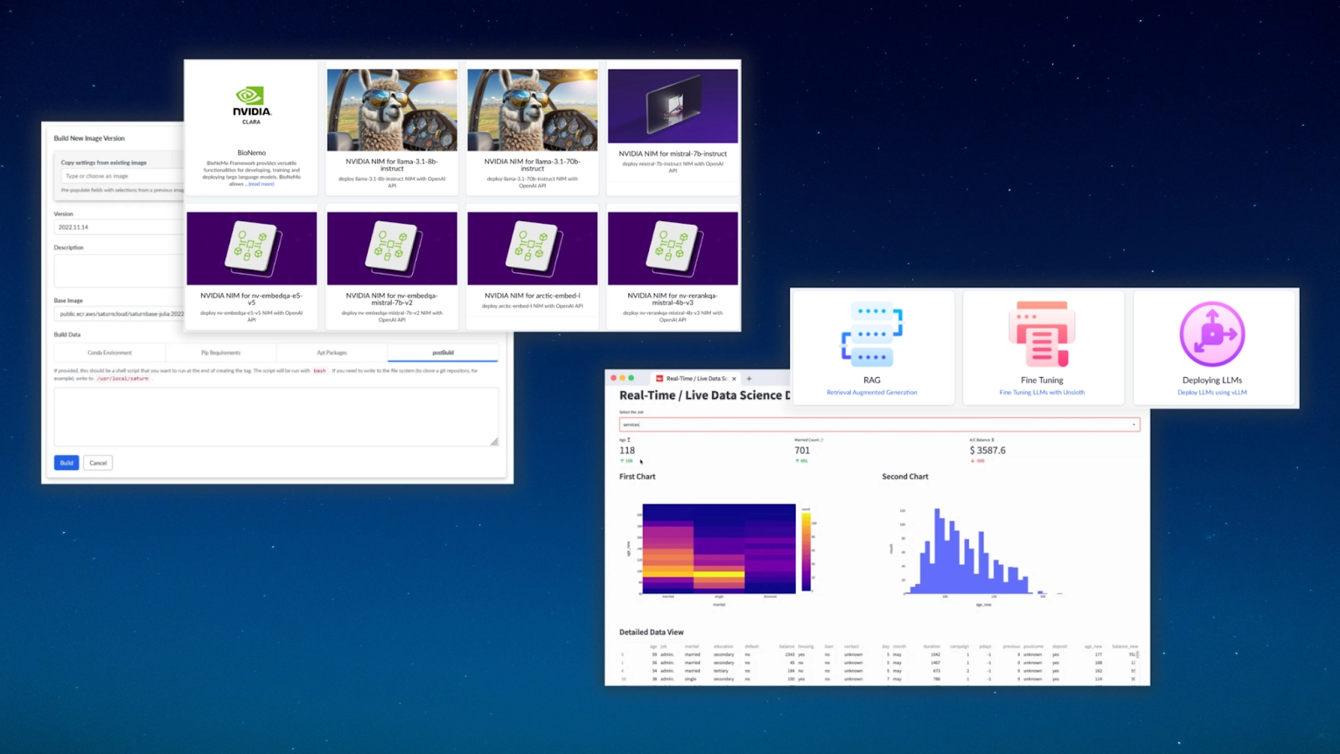The image size is (1340, 754).
Task: Click the Build button
Action: tap(66, 462)
